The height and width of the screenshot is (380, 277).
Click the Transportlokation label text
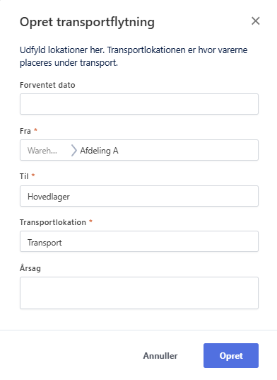(53, 222)
